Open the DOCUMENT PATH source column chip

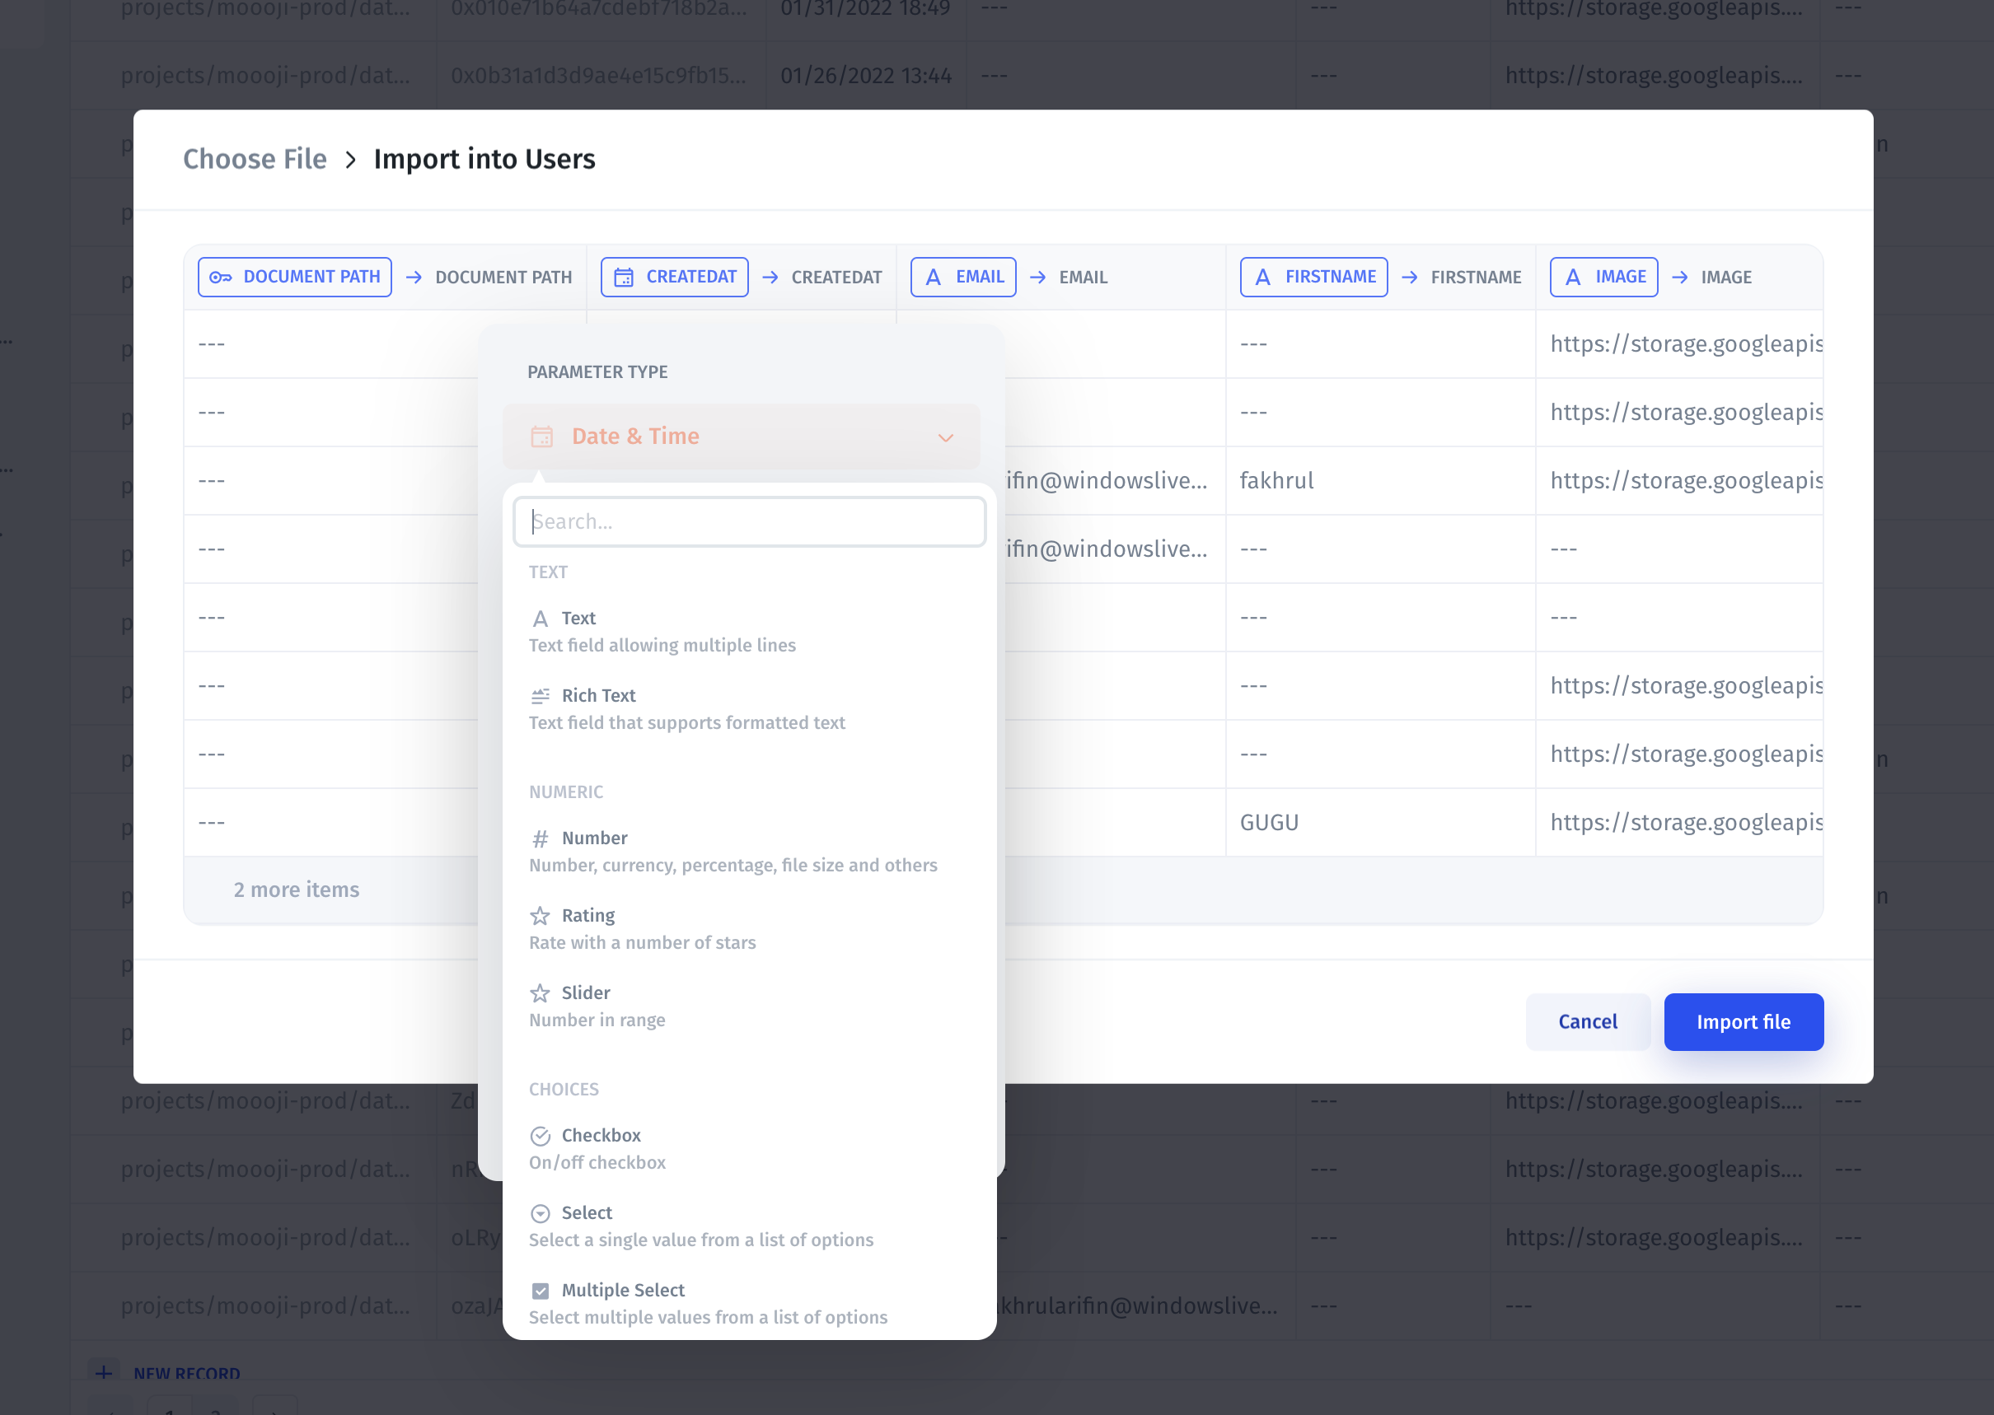295,277
